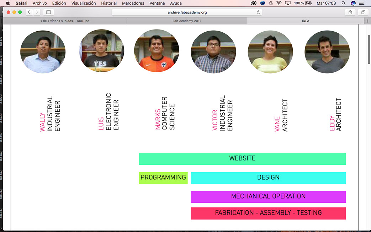Screen dimensions: 371x232
Task: Switch to the YouTube vídeos subidos tab
Action: (x=65, y=21)
